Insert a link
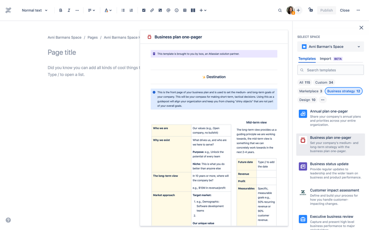The height and width of the screenshot is (230, 369). (152, 10)
